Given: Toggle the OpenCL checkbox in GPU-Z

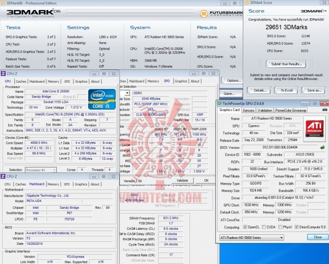Looking at the screenshot, I should coord(245,227).
